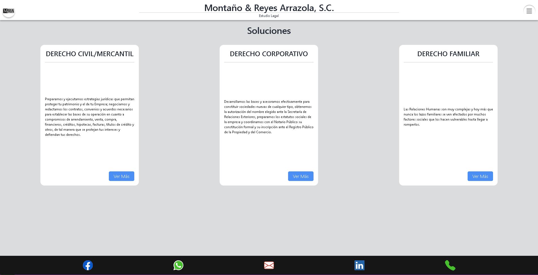Click the email envelope icon

269,265
